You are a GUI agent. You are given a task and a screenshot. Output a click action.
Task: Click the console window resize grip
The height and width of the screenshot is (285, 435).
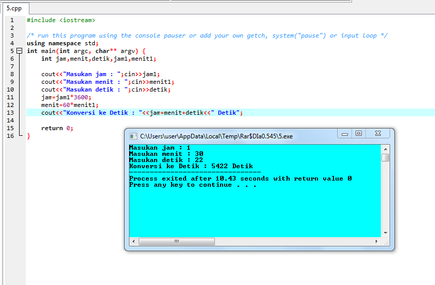[x=386, y=242]
